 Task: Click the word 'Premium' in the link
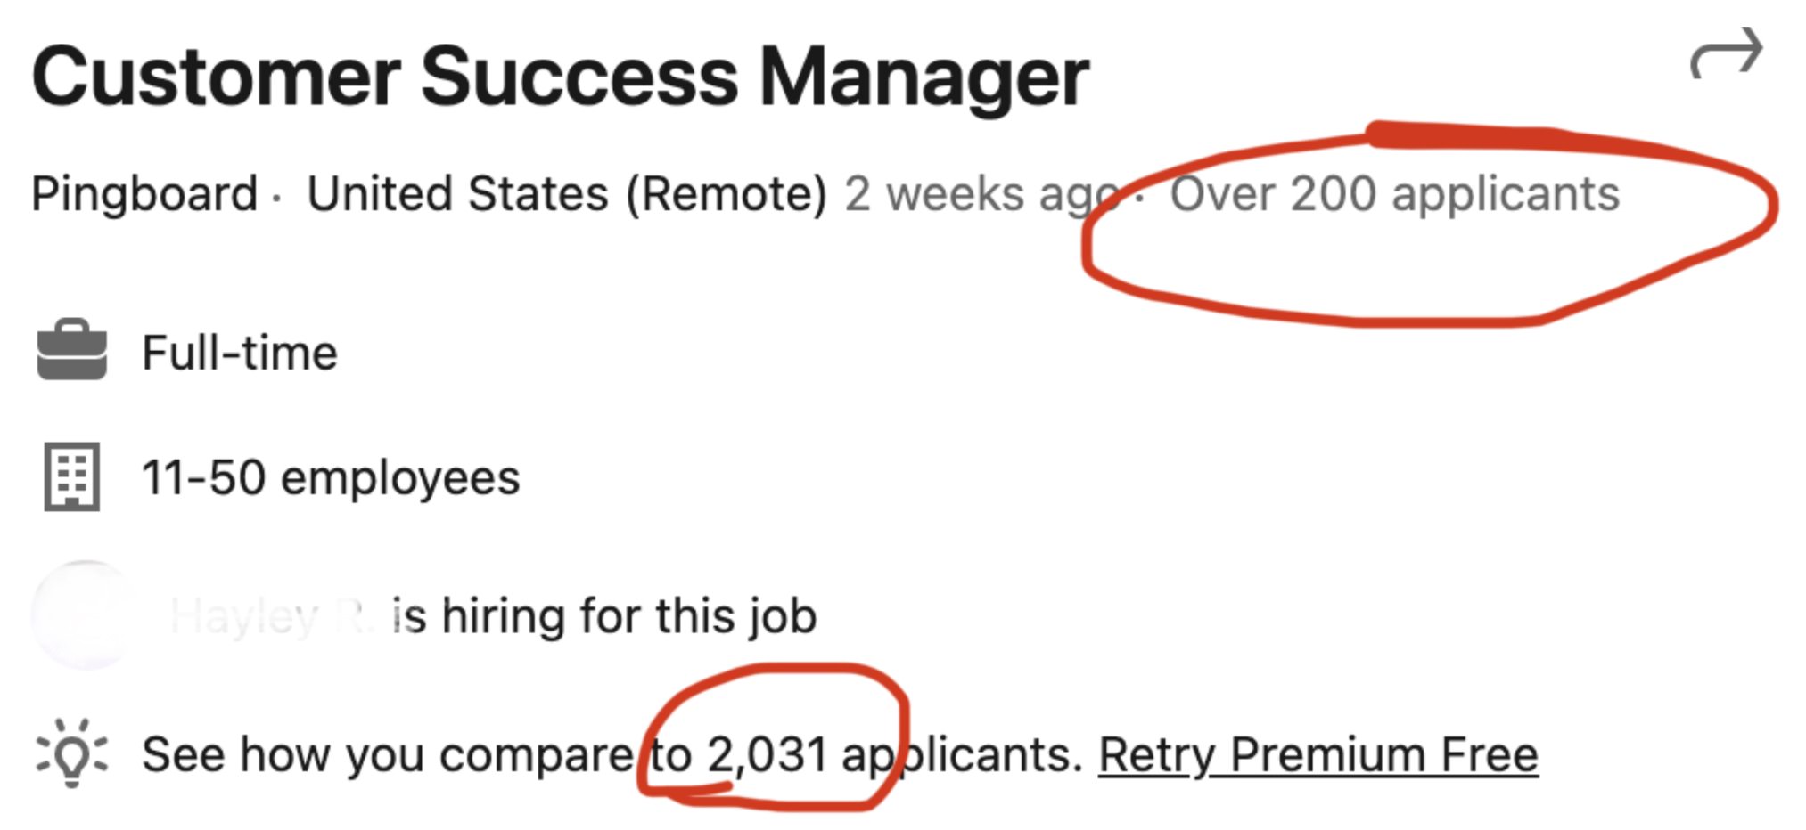point(1328,755)
